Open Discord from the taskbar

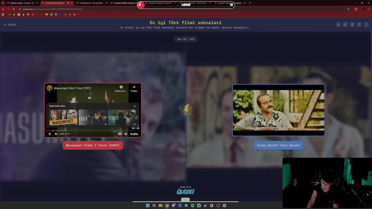(173, 206)
